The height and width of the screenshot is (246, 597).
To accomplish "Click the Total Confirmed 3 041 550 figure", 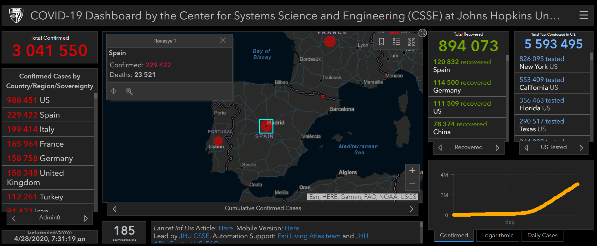I will (49, 51).
